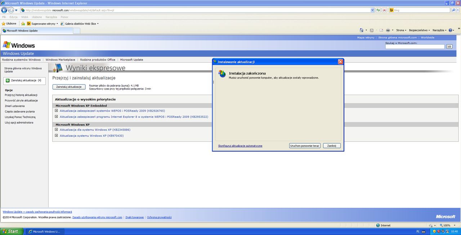Open the Plik menu

tap(4, 17)
